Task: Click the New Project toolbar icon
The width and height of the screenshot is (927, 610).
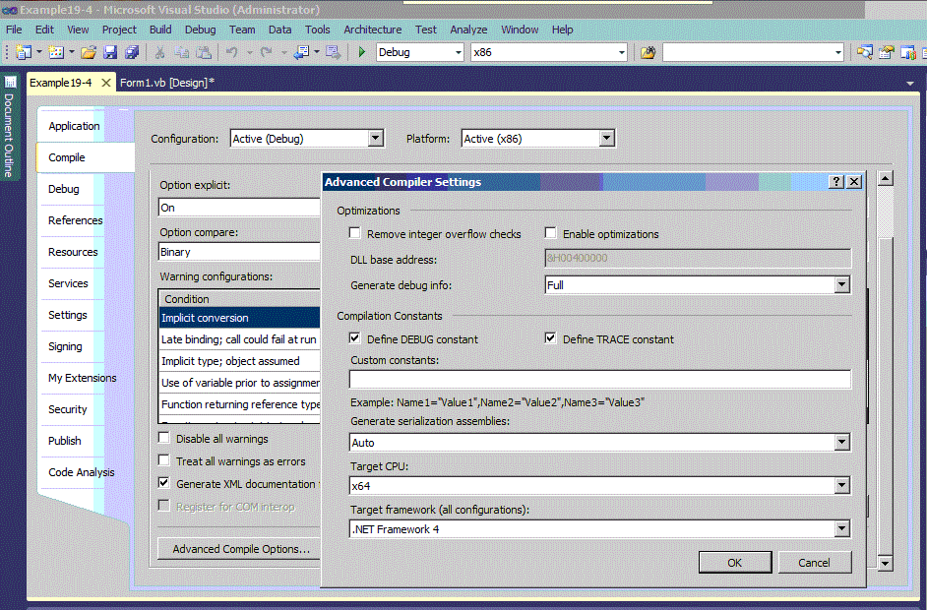Action: click(x=24, y=52)
